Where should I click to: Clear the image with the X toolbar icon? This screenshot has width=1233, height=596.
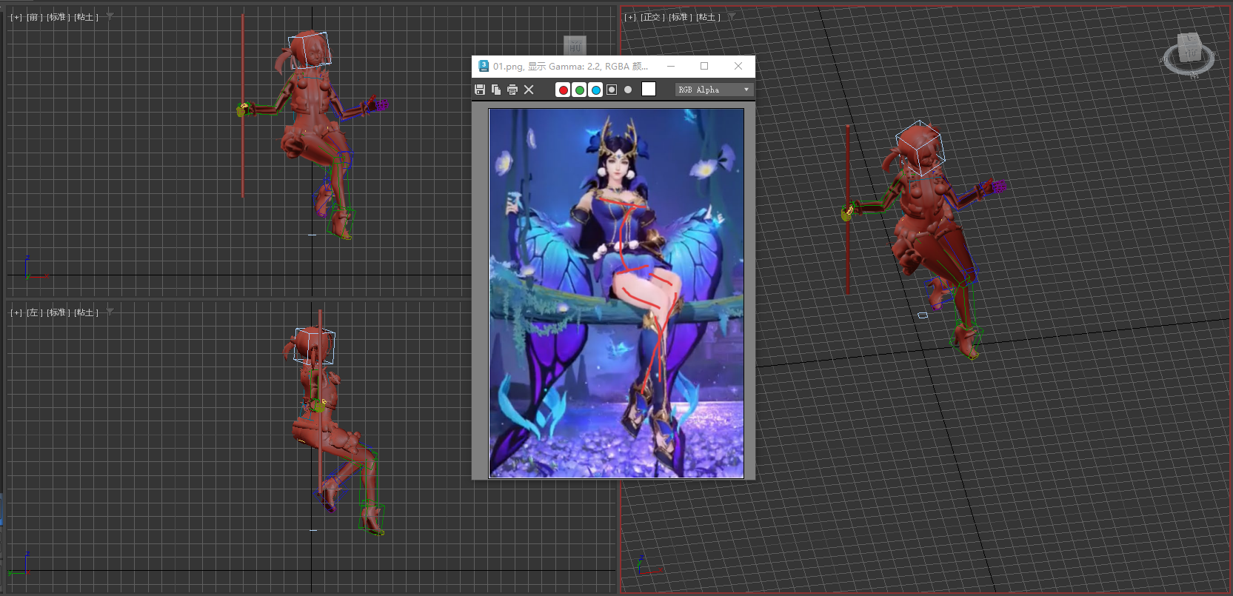529,90
